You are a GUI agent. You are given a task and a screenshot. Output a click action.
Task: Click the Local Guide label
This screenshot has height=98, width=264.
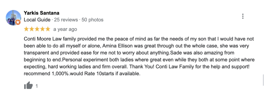point(37,20)
